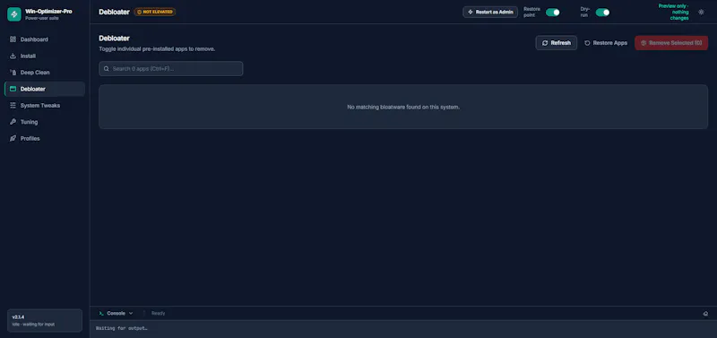Image resolution: width=717 pixels, height=338 pixels.
Task: Click the Ready console status
Action: (x=159, y=313)
